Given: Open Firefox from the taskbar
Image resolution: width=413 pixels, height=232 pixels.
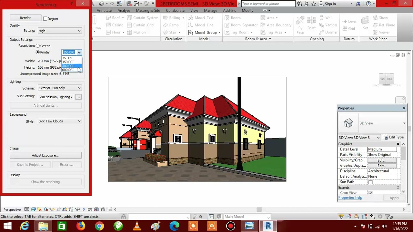Looking at the screenshot, I should (x=80, y=226).
